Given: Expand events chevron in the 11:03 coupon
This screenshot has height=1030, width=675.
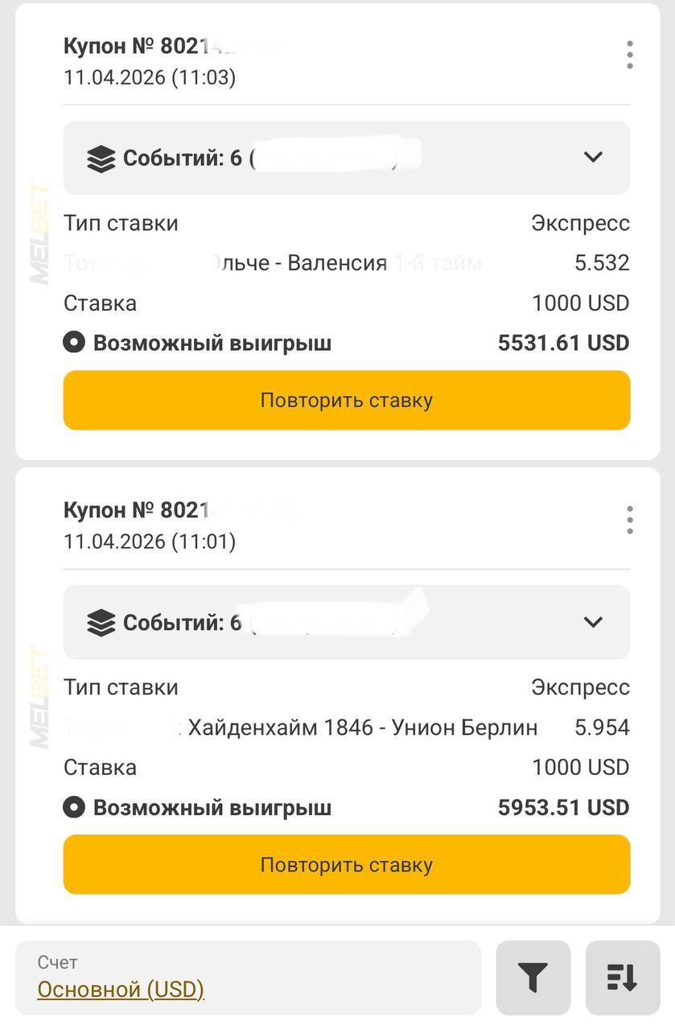Looking at the screenshot, I should 593,158.
